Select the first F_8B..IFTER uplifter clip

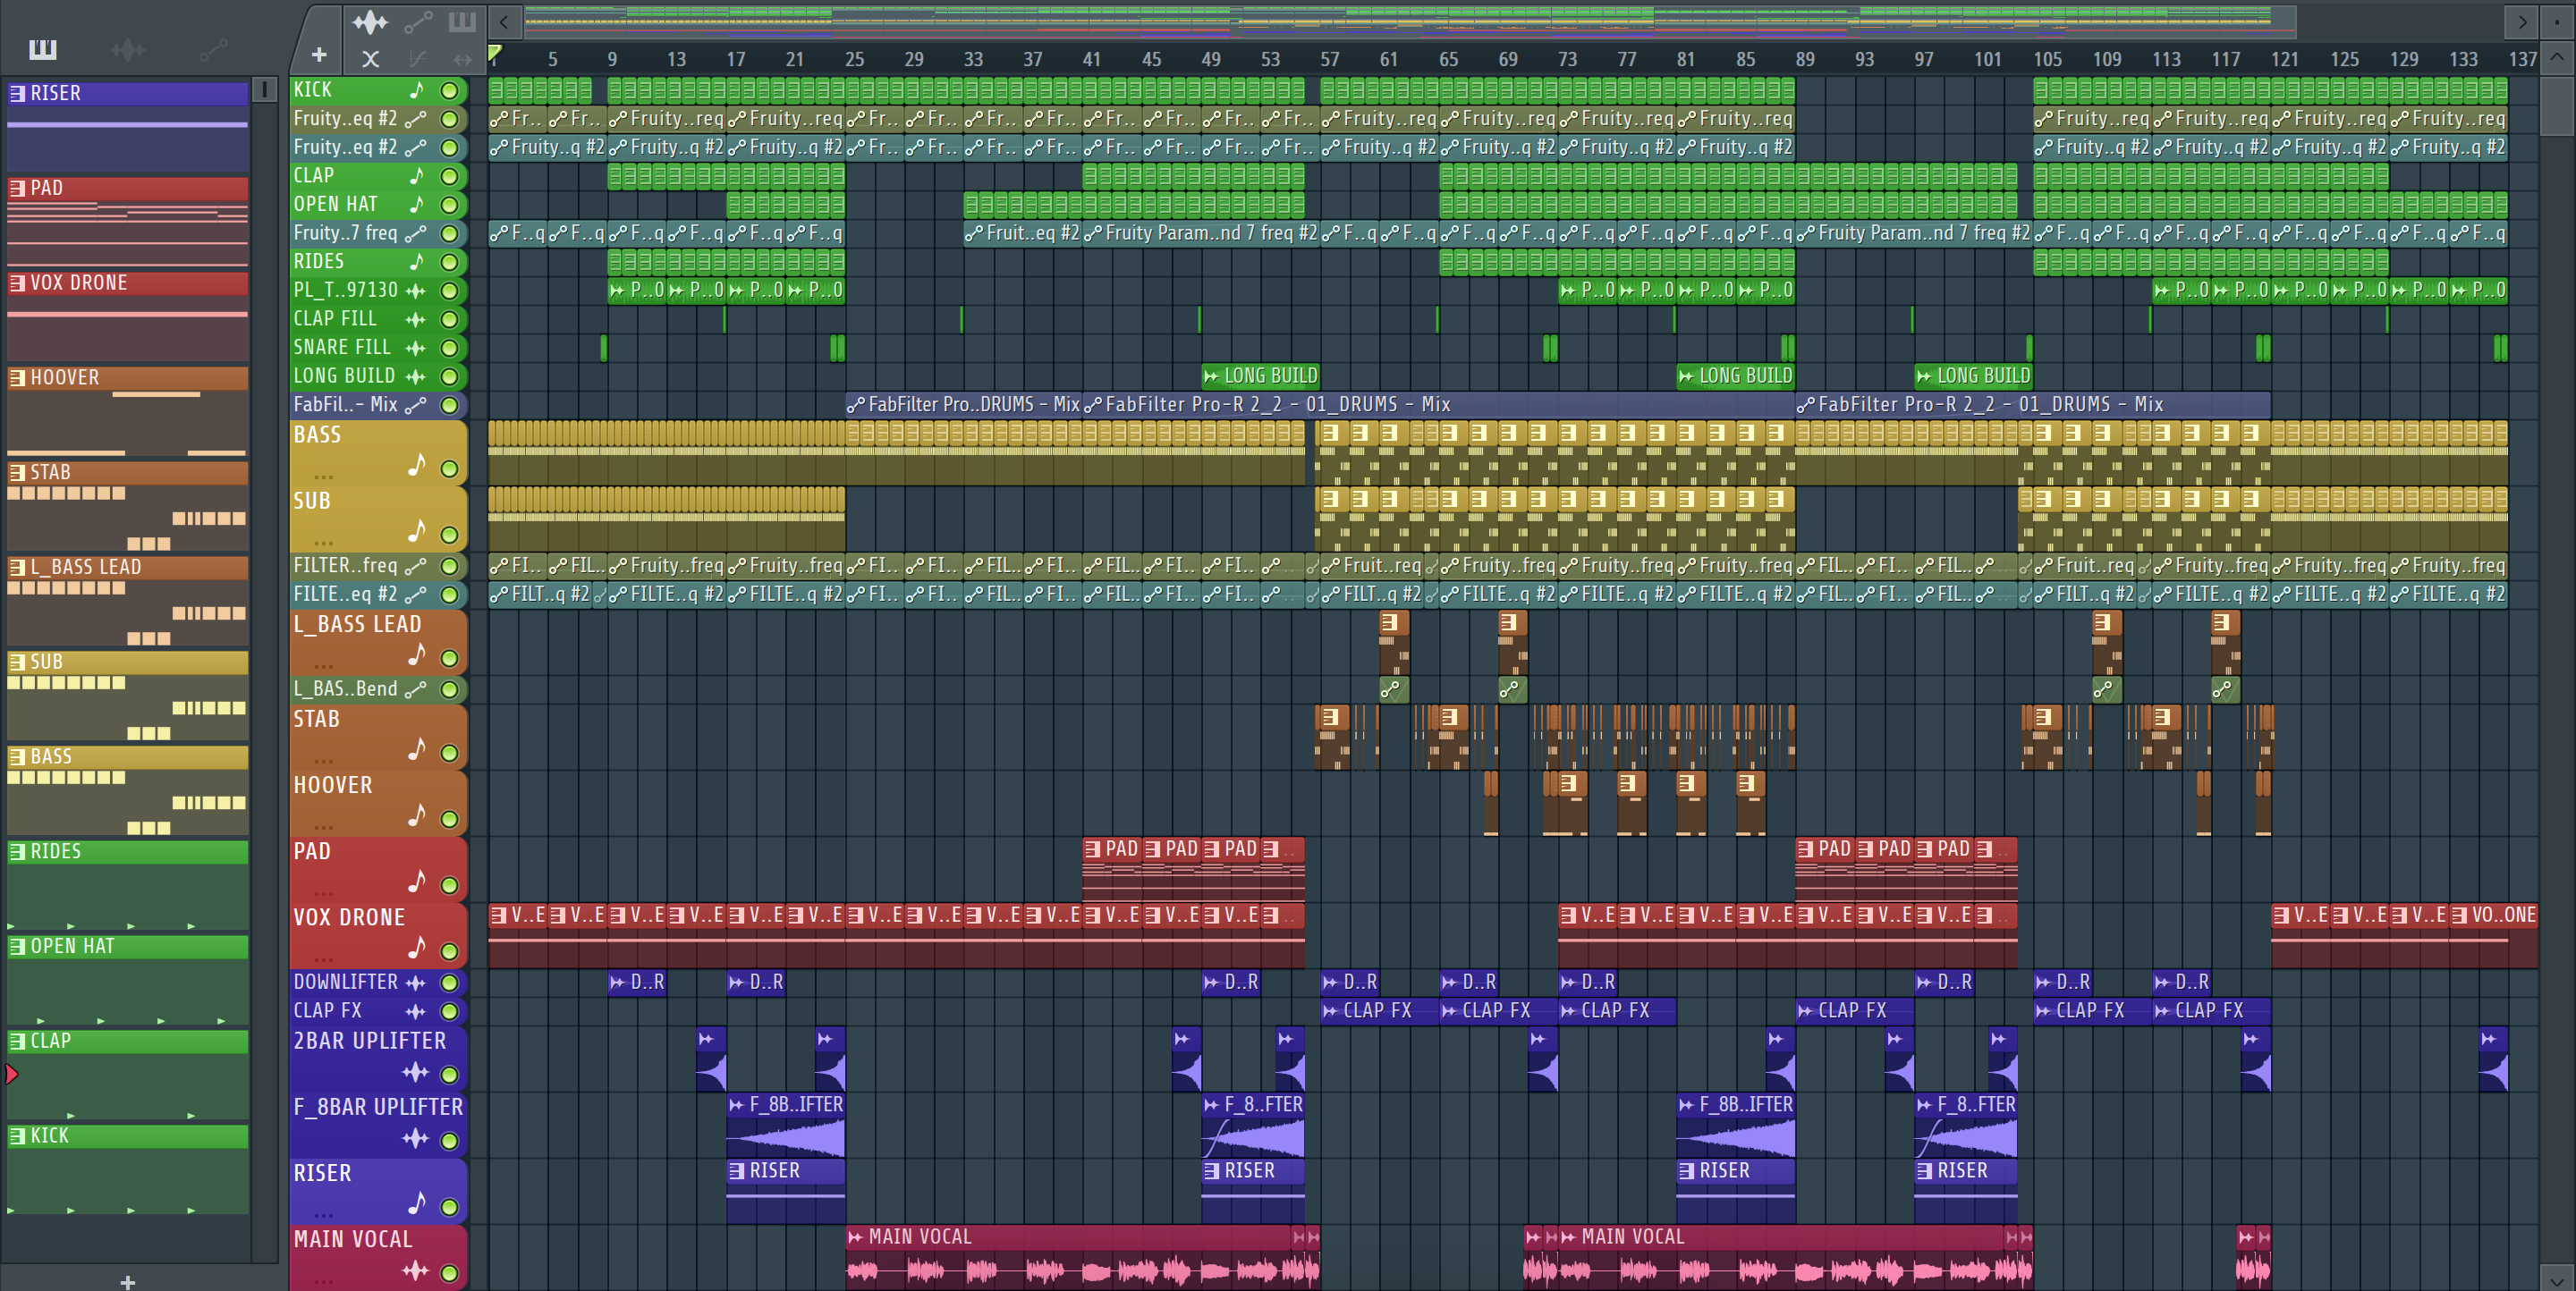coord(786,1126)
